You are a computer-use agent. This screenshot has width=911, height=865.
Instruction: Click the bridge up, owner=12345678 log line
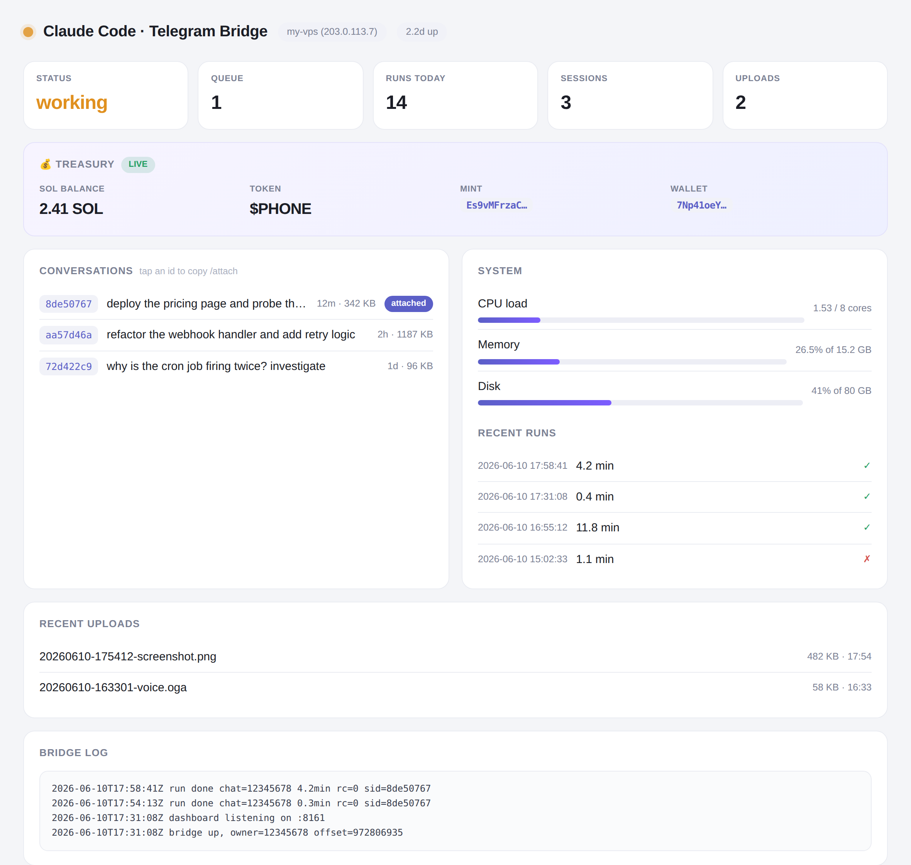227,833
